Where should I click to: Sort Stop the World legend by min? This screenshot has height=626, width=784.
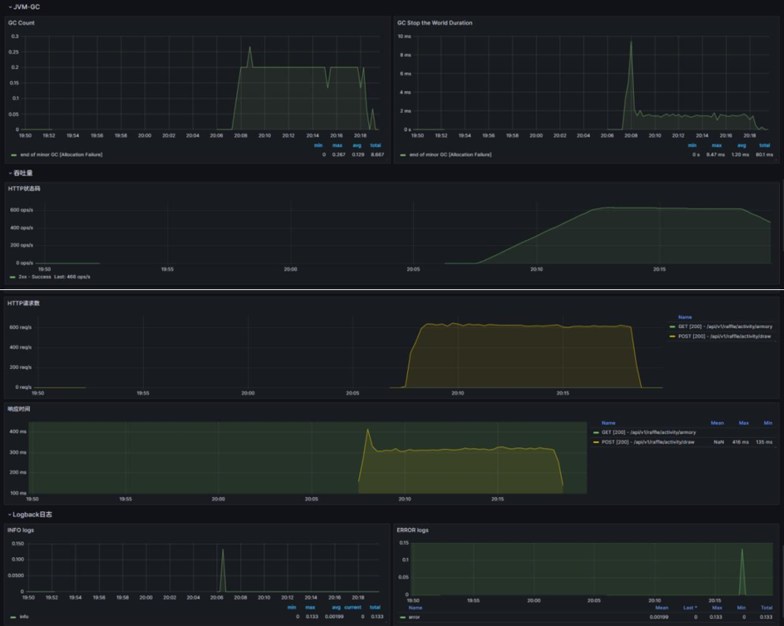coord(692,145)
